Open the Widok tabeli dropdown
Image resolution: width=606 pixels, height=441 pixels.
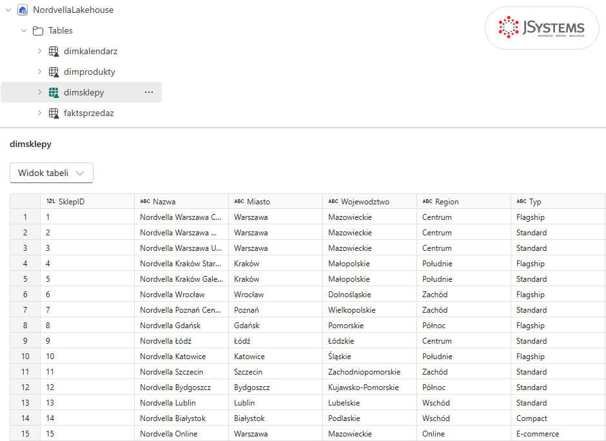52,173
